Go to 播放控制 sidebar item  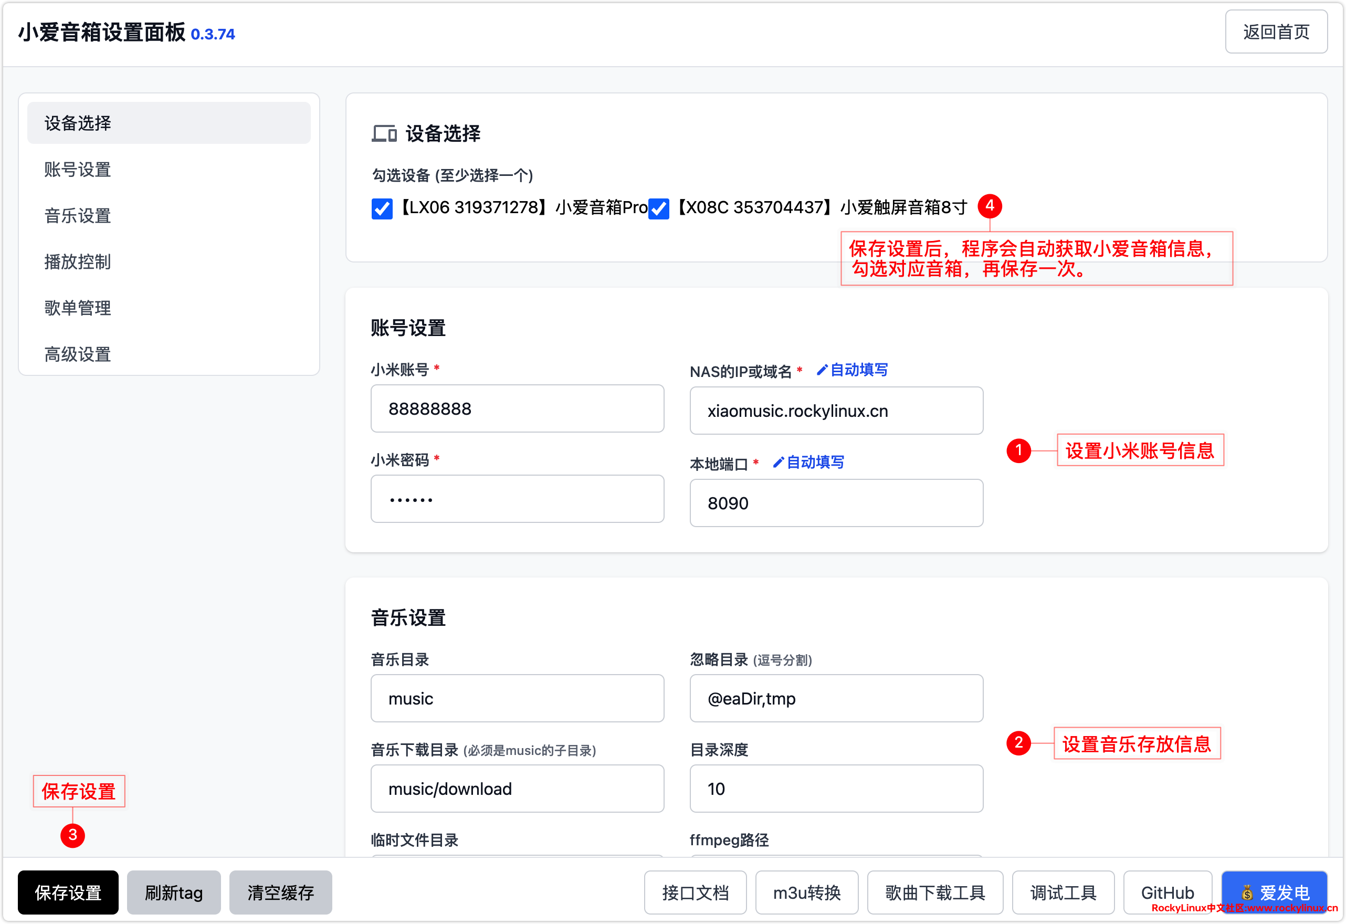coord(78,262)
